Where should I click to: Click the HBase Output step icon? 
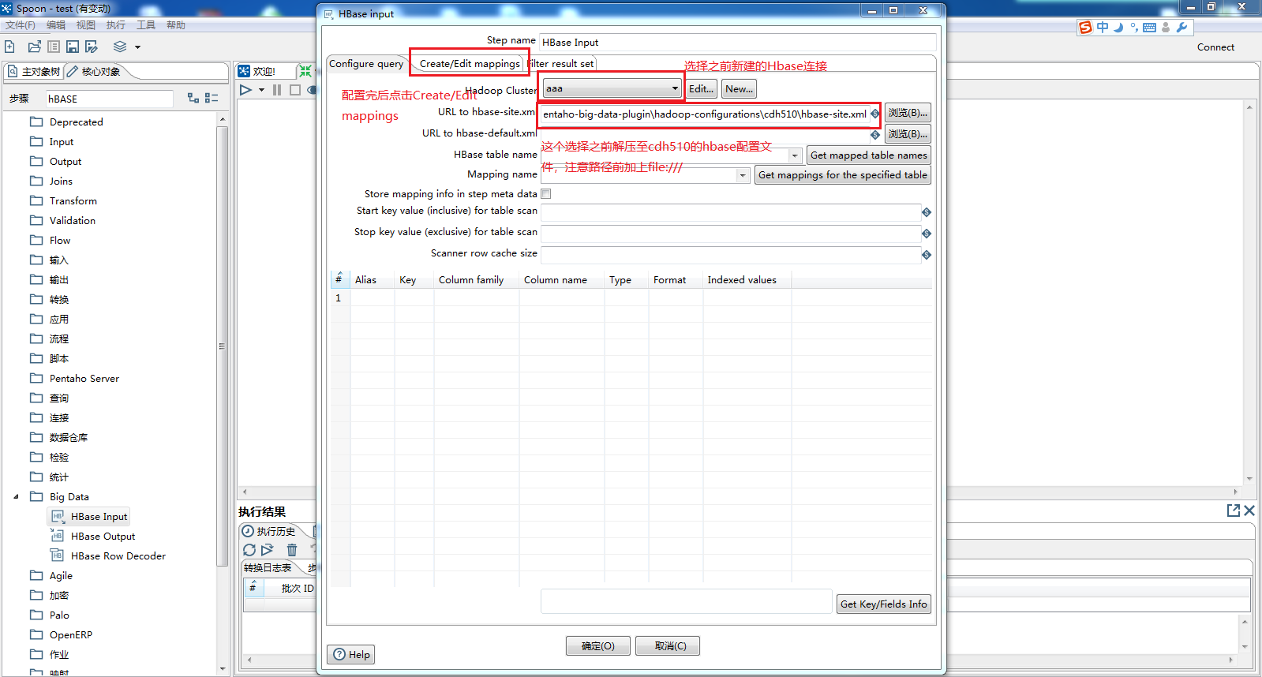click(x=58, y=536)
